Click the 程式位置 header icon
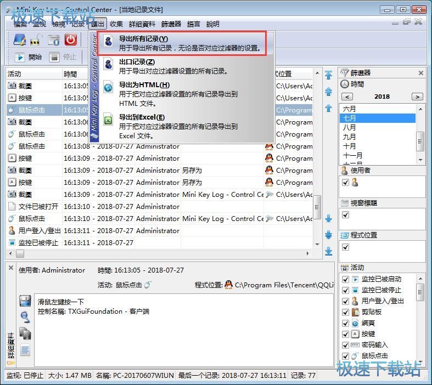The width and height of the screenshot is (432, 385). tap(344, 235)
